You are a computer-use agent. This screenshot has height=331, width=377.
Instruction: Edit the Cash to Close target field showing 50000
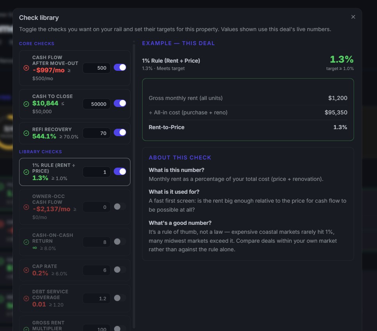point(97,104)
